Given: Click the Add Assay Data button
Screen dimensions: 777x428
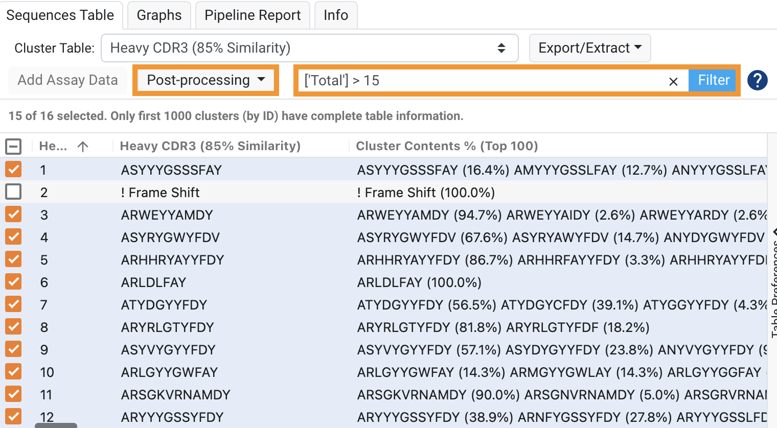Looking at the screenshot, I should pyautogui.click(x=67, y=80).
